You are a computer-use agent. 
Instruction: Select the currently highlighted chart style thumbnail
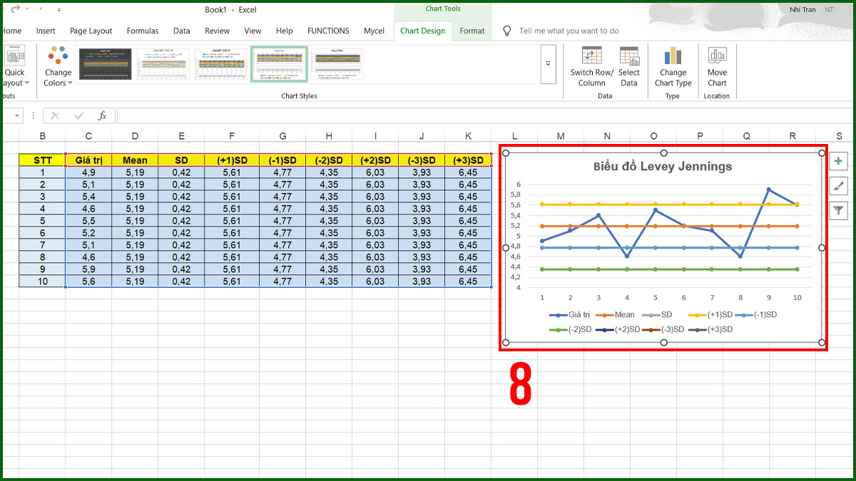click(x=279, y=63)
